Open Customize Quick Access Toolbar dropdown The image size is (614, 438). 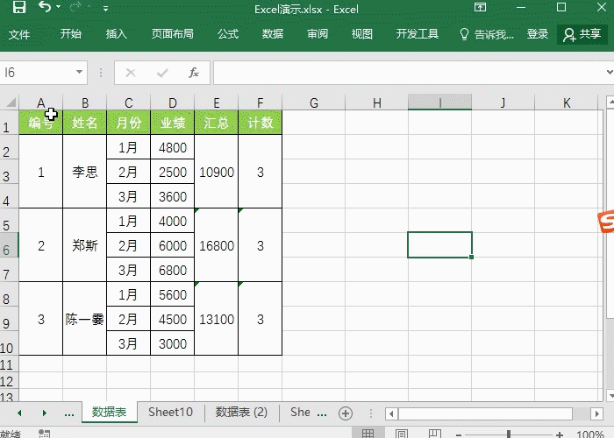(106, 10)
